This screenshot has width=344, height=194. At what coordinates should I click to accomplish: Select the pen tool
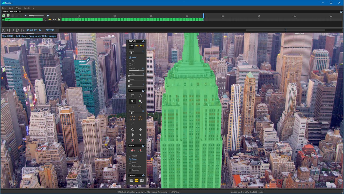click(x=132, y=101)
